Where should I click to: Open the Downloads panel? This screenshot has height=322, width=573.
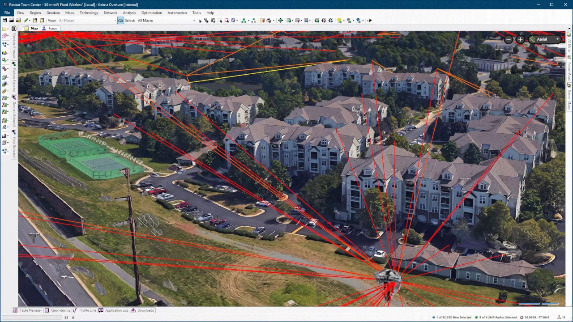pyautogui.click(x=142, y=310)
